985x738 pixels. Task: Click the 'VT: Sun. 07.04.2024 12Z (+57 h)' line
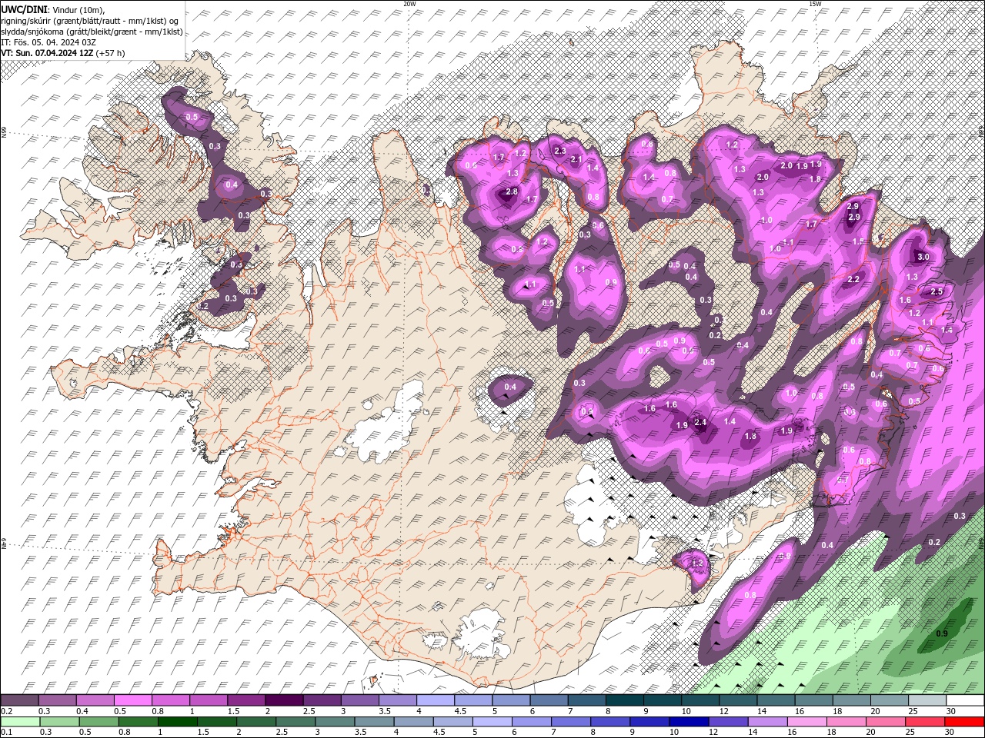(63, 53)
